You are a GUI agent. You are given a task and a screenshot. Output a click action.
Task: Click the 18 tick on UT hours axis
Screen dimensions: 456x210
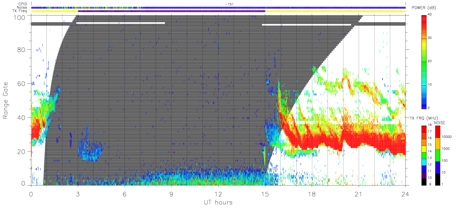[x=312, y=194]
